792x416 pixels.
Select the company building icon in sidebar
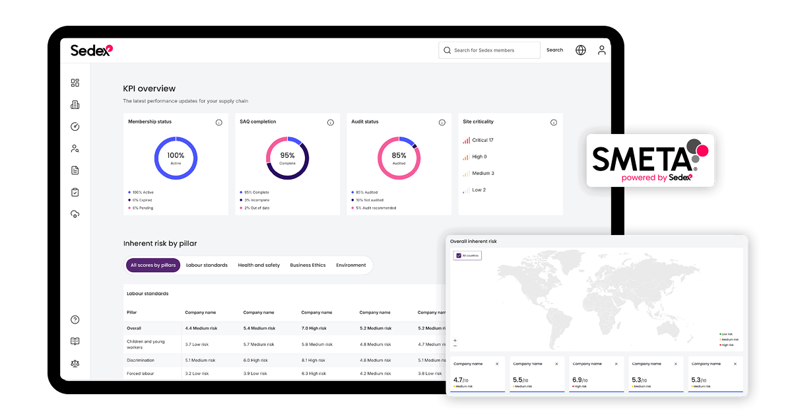[x=75, y=104]
